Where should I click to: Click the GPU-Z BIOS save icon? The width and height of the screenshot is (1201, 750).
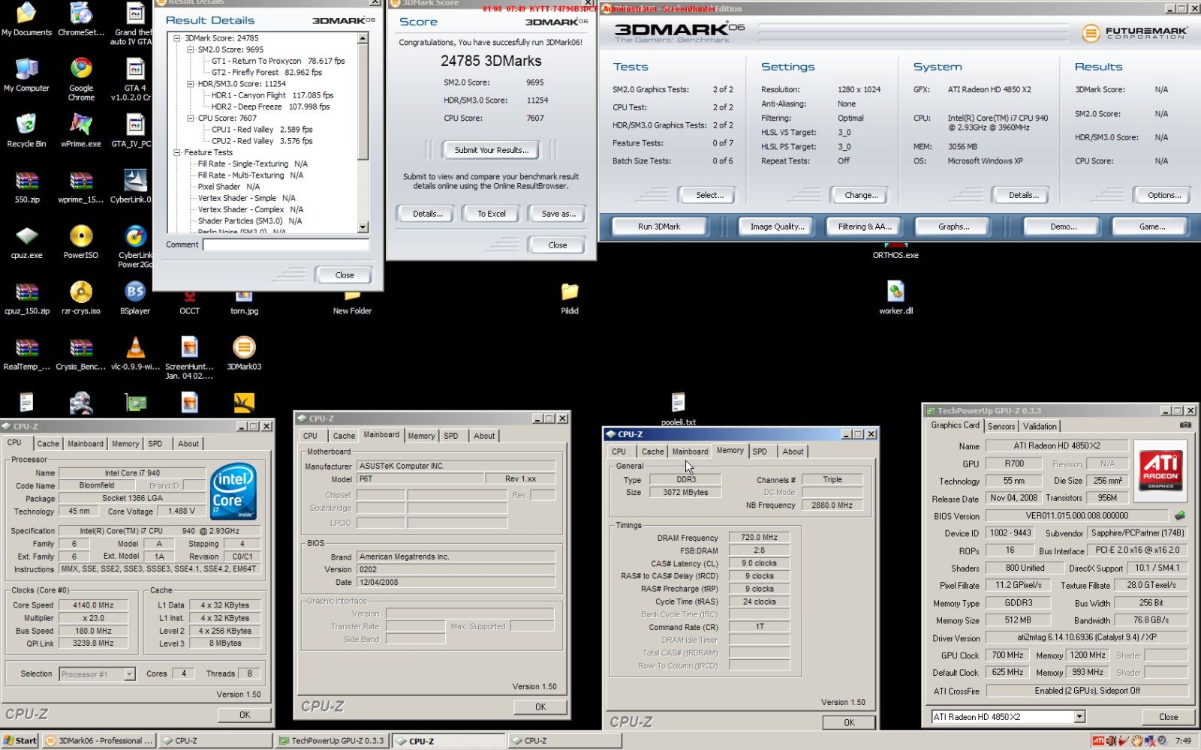pyautogui.click(x=1180, y=515)
